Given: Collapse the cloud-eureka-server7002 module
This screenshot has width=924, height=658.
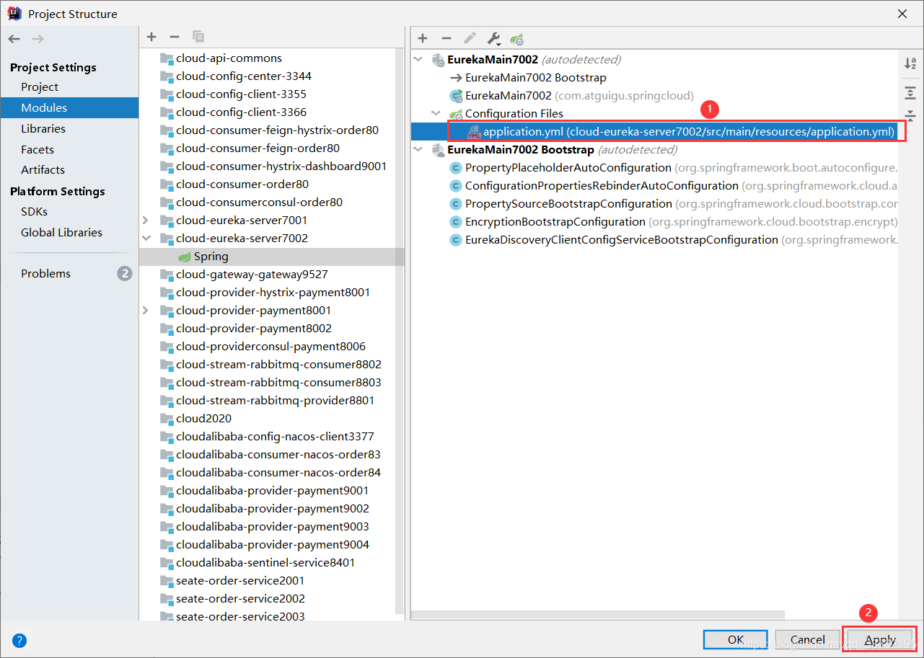Looking at the screenshot, I should tap(146, 238).
